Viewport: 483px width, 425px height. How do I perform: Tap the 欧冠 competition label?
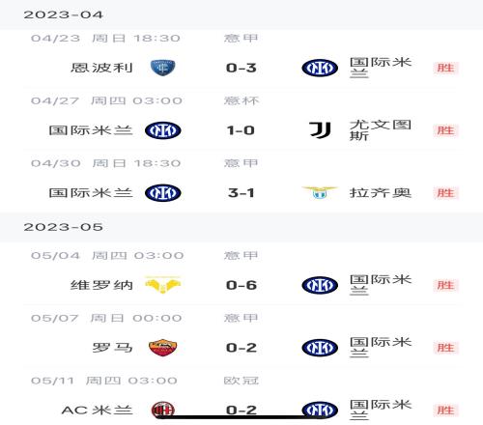coord(241,381)
